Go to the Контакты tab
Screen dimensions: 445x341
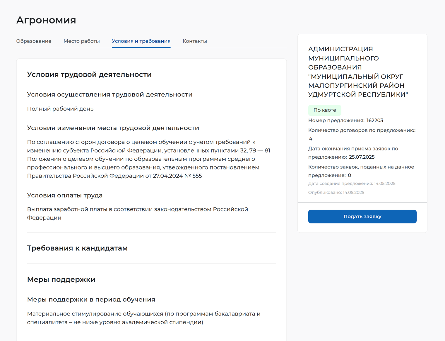pyautogui.click(x=195, y=41)
